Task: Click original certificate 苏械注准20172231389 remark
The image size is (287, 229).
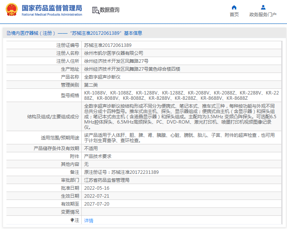Action: coord(121,172)
